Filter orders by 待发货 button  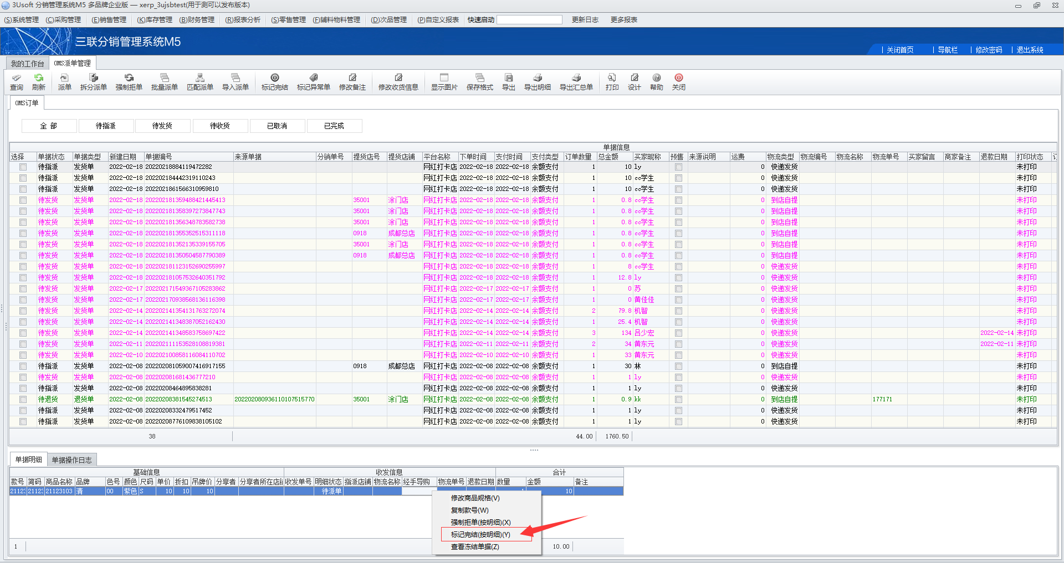coord(162,126)
